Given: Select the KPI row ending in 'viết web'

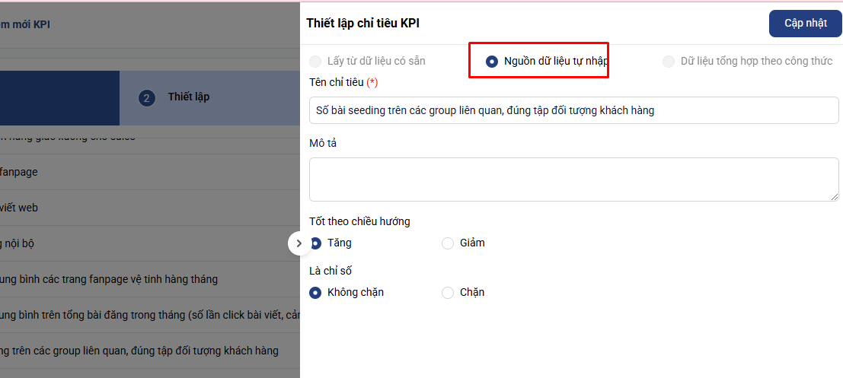Looking at the screenshot, I should [x=114, y=208].
